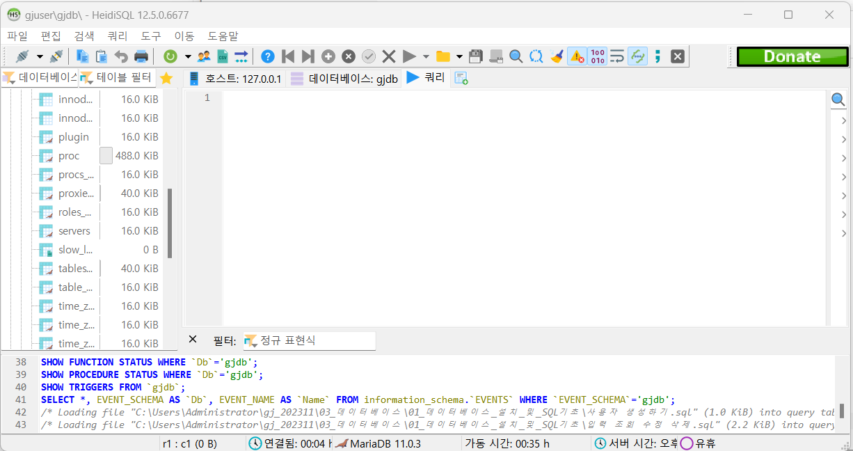Run the query with the play icon

pos(410,56)
